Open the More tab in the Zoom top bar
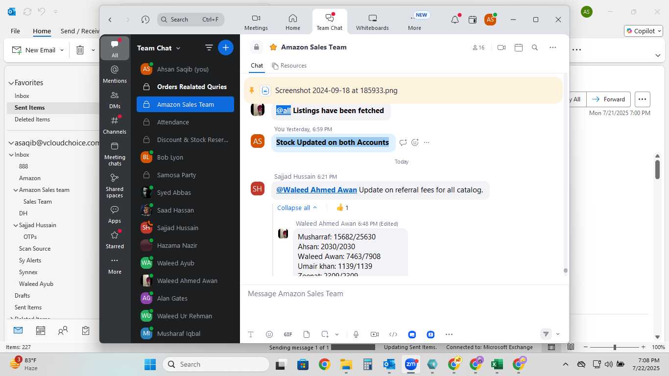This screenshot has width=669, height=376. (x=414, y=22)
